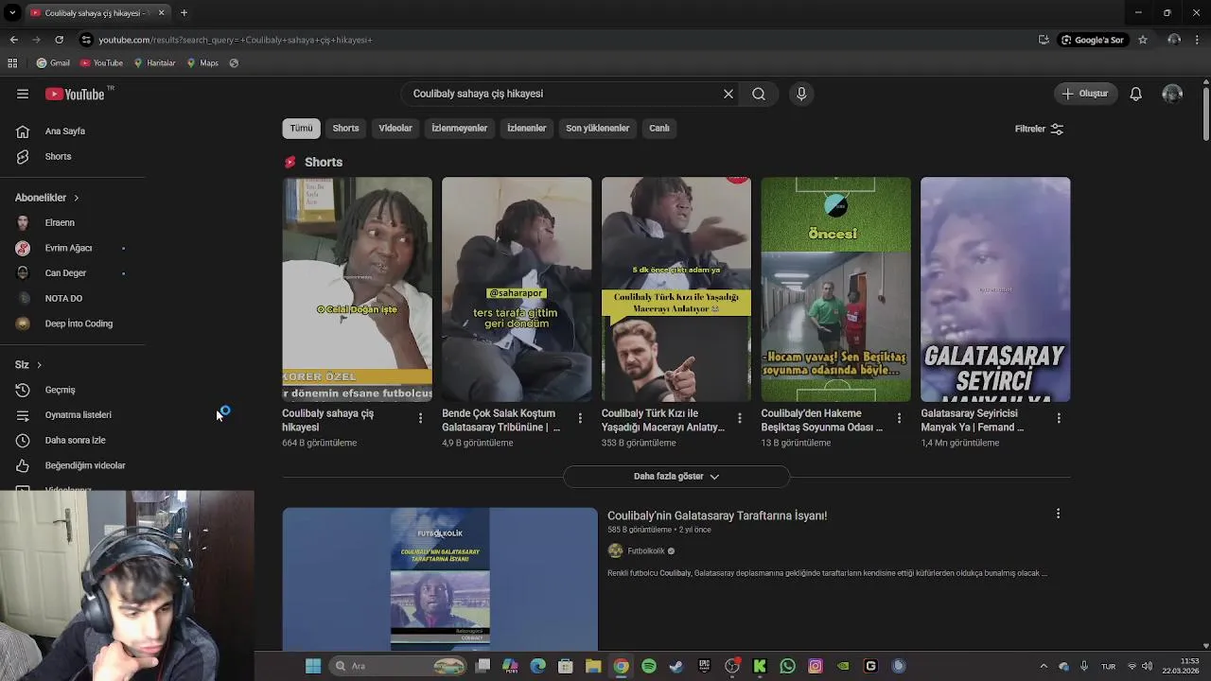The height and width of the screenshot is (681, 1211).
Task: Open options menu for 'Galatasaray Seyircisi' short
Action: [x=1059, y=418]
